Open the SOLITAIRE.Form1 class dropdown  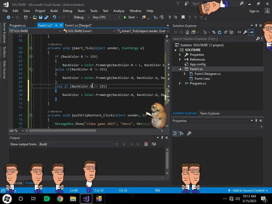point(89,31)
